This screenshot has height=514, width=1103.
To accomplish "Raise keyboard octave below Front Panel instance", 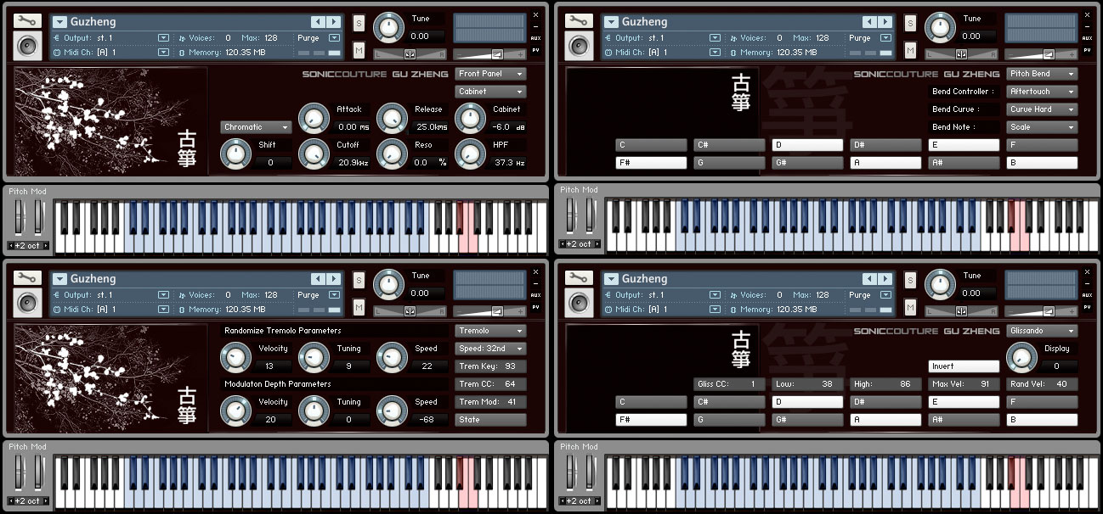I will [x=46, y=245].
